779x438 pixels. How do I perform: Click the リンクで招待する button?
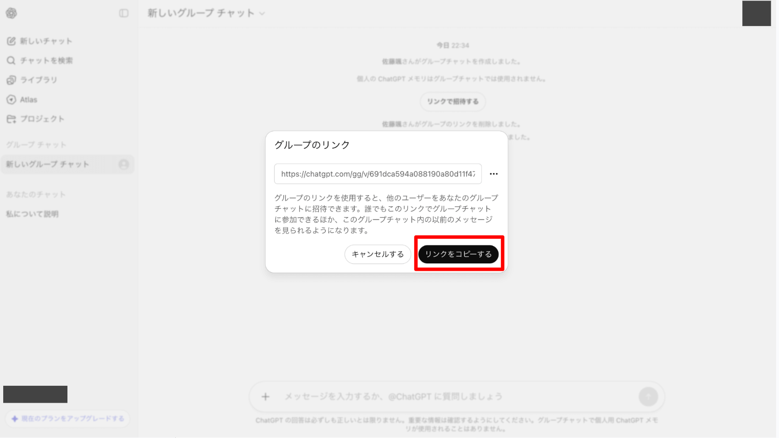pos(453,102)
